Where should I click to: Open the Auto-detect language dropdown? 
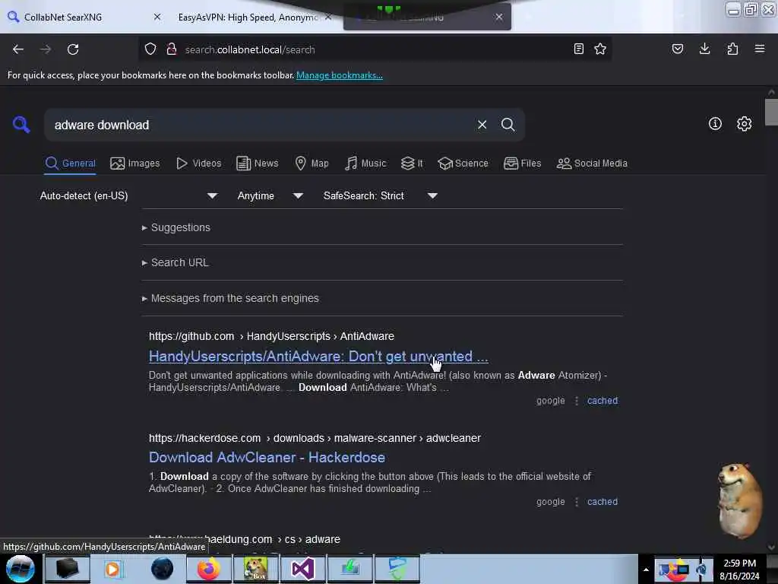128,195
